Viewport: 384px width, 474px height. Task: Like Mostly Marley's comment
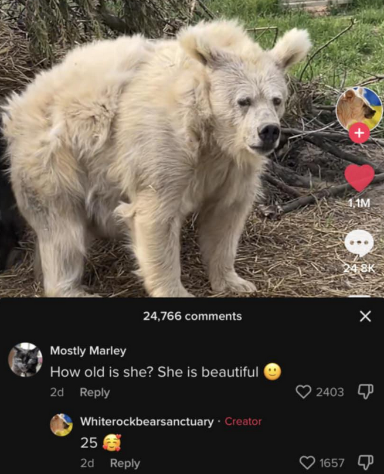click(303, 392)
